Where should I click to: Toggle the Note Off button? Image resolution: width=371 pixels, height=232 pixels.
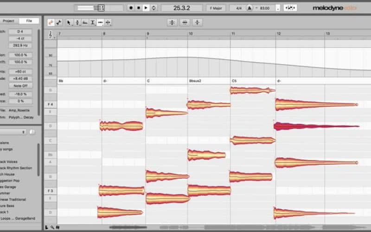[20, 86]
